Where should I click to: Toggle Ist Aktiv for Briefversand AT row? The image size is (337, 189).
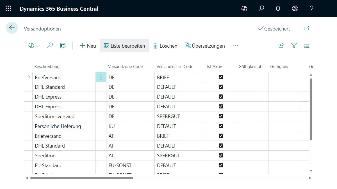221,136
